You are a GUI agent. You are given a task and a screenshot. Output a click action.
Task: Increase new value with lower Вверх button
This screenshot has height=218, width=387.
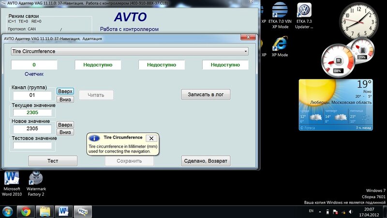click(x=65, y=125)
